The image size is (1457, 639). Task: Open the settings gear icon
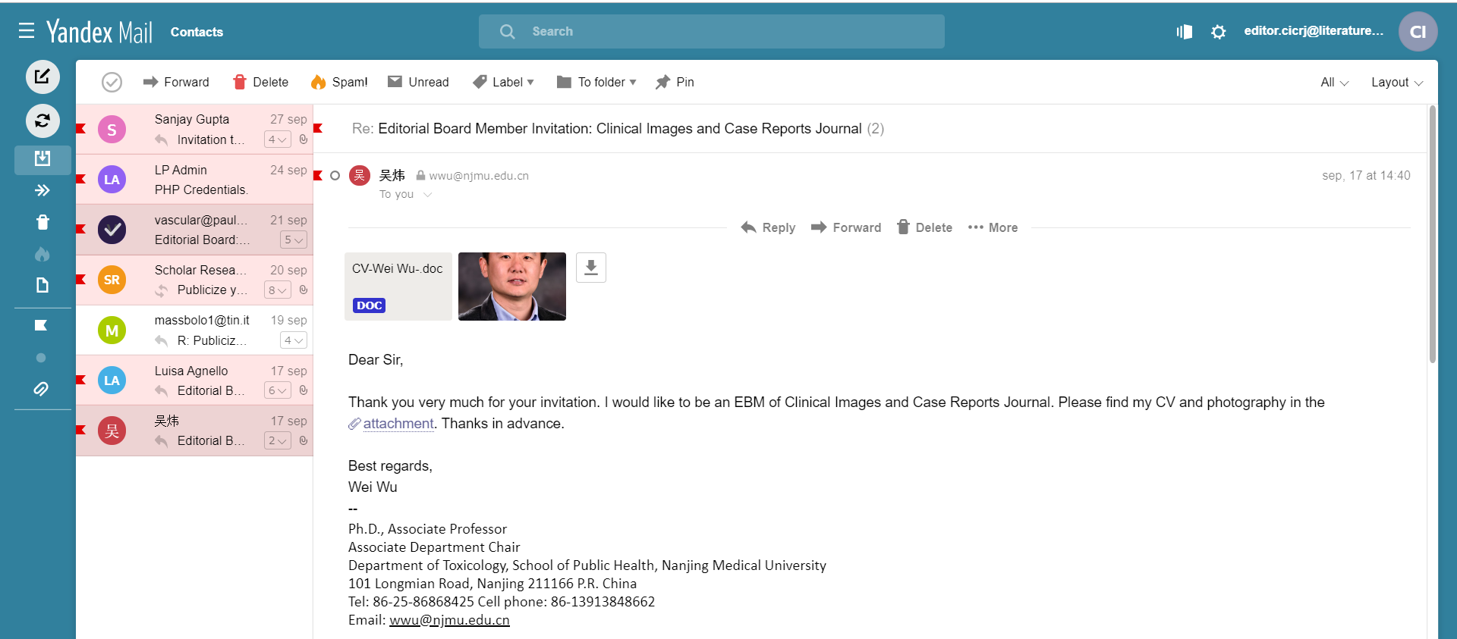[1218, 32]
